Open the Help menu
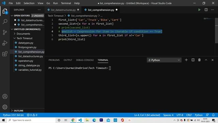This screenshot has width=218, height=123. point(77,3)
